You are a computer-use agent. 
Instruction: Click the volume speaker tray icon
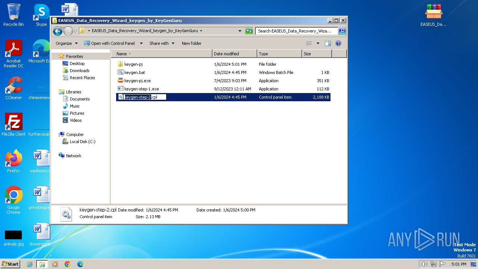coord(424,264)
